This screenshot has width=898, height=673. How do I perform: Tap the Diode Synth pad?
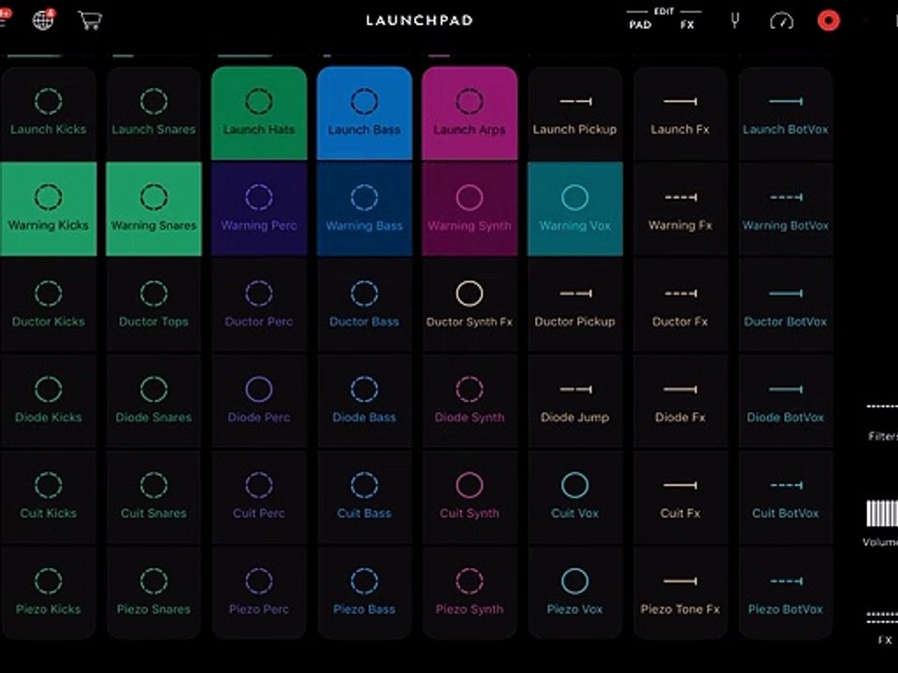tap(470, 401)
